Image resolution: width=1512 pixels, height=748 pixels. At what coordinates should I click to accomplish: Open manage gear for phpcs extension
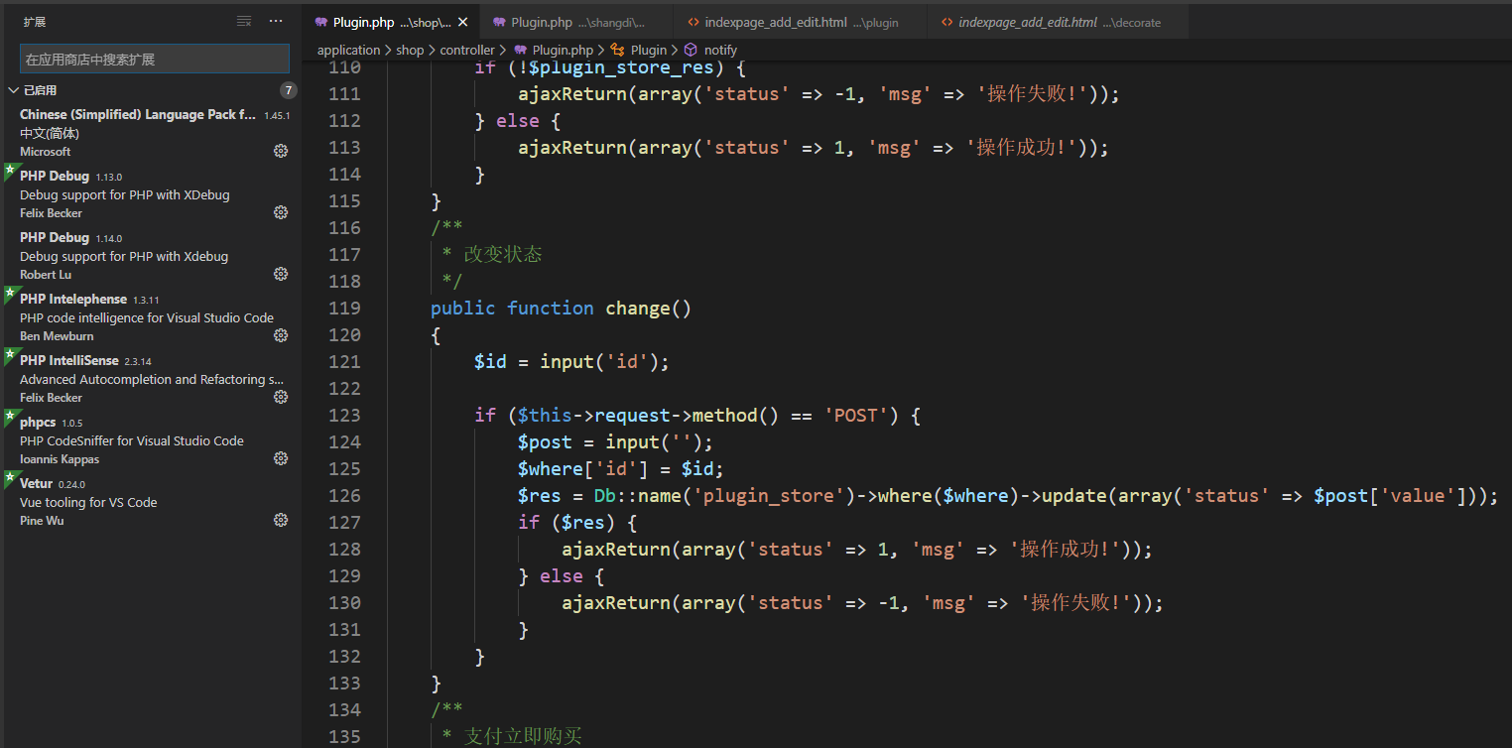(281, 458)
